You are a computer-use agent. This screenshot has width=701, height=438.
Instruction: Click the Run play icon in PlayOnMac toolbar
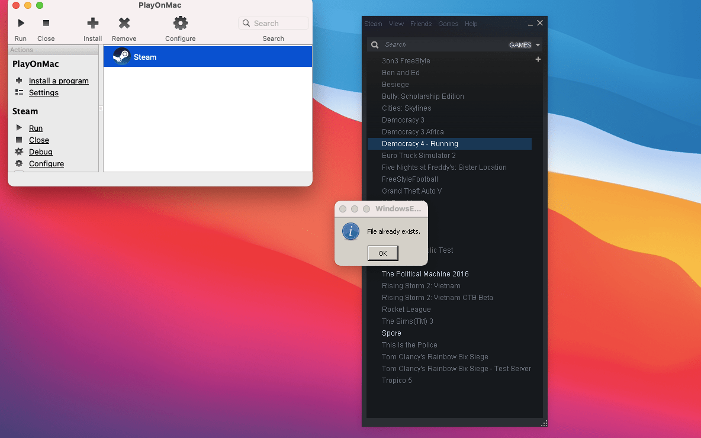coord(21,23)
